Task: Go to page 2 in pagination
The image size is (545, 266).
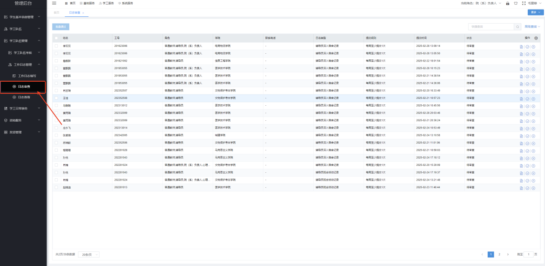Action: point(499,254)
